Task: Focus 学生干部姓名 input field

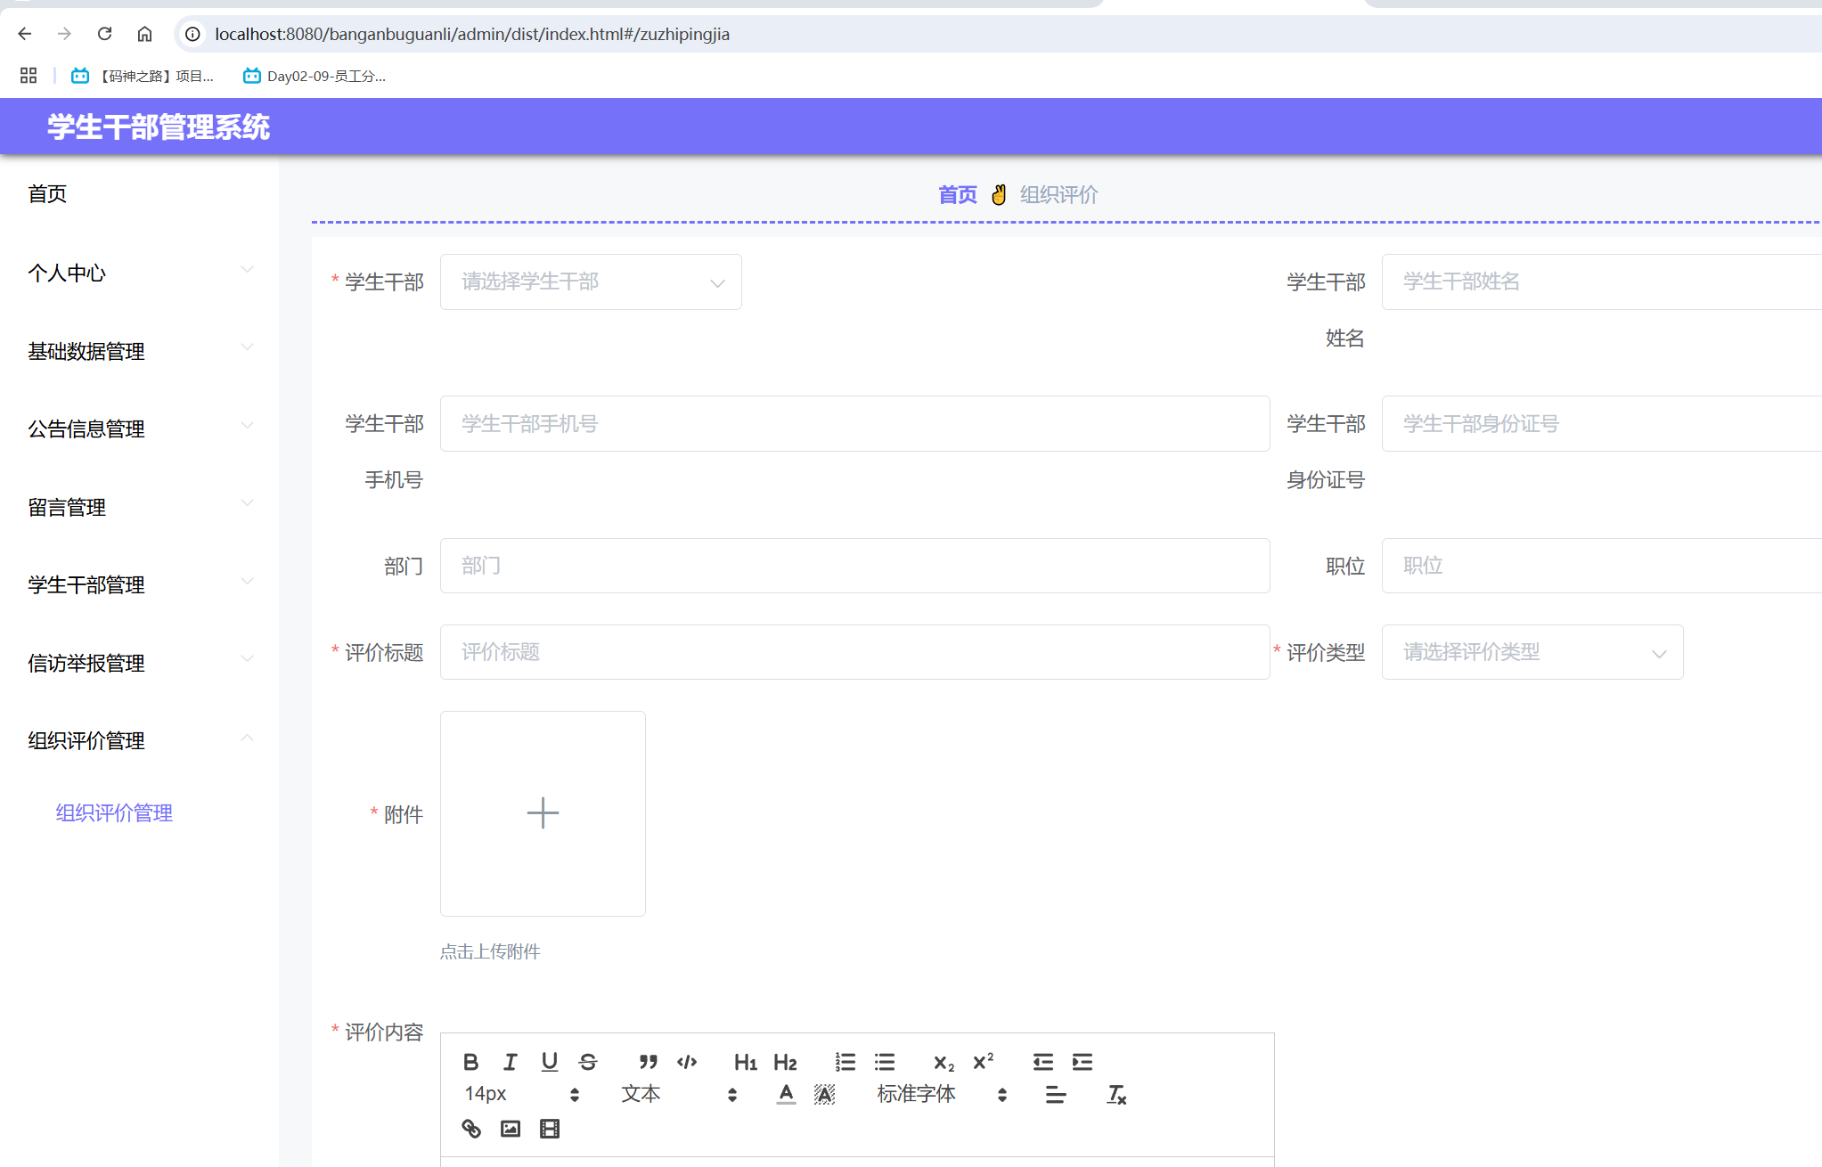Action: click(x=1602, y=282)
